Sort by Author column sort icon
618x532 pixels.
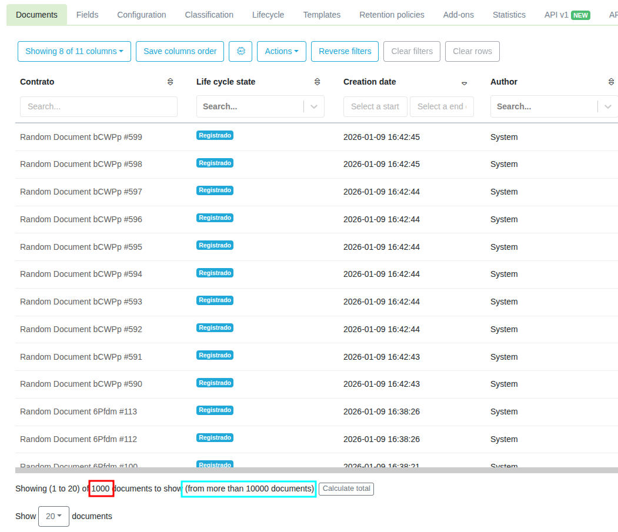coord(611,82)
